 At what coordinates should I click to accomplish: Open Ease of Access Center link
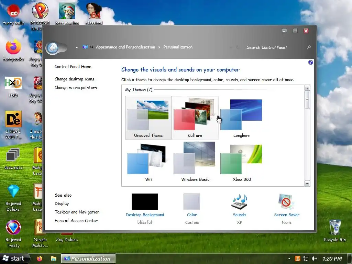tap(76, 221)
